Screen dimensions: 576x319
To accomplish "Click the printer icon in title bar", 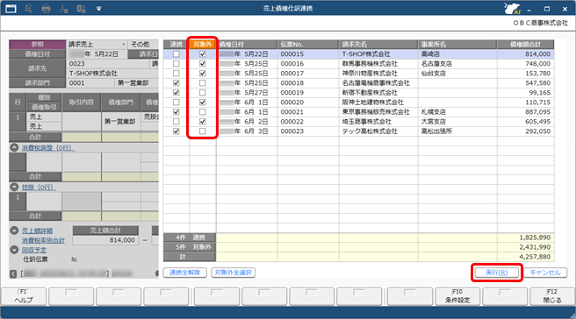I will click(x=46, y=8).
